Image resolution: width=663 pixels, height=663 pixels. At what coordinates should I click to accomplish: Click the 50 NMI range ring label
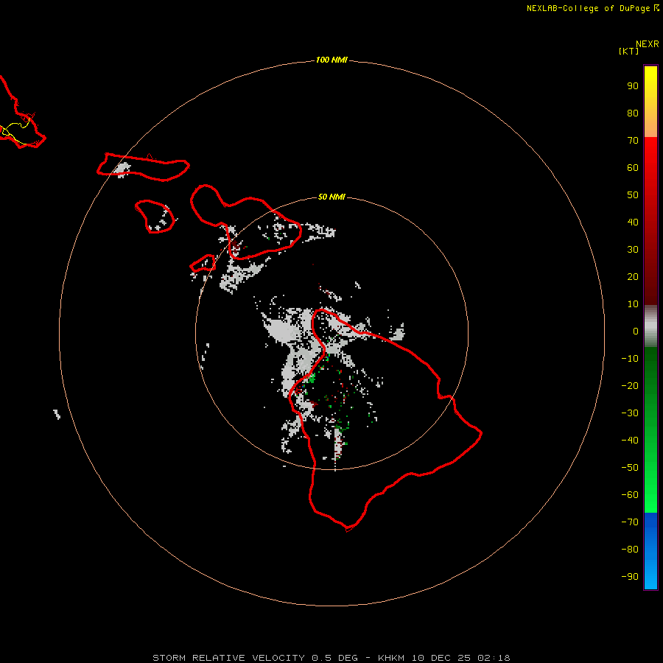[x=331, y=197]
